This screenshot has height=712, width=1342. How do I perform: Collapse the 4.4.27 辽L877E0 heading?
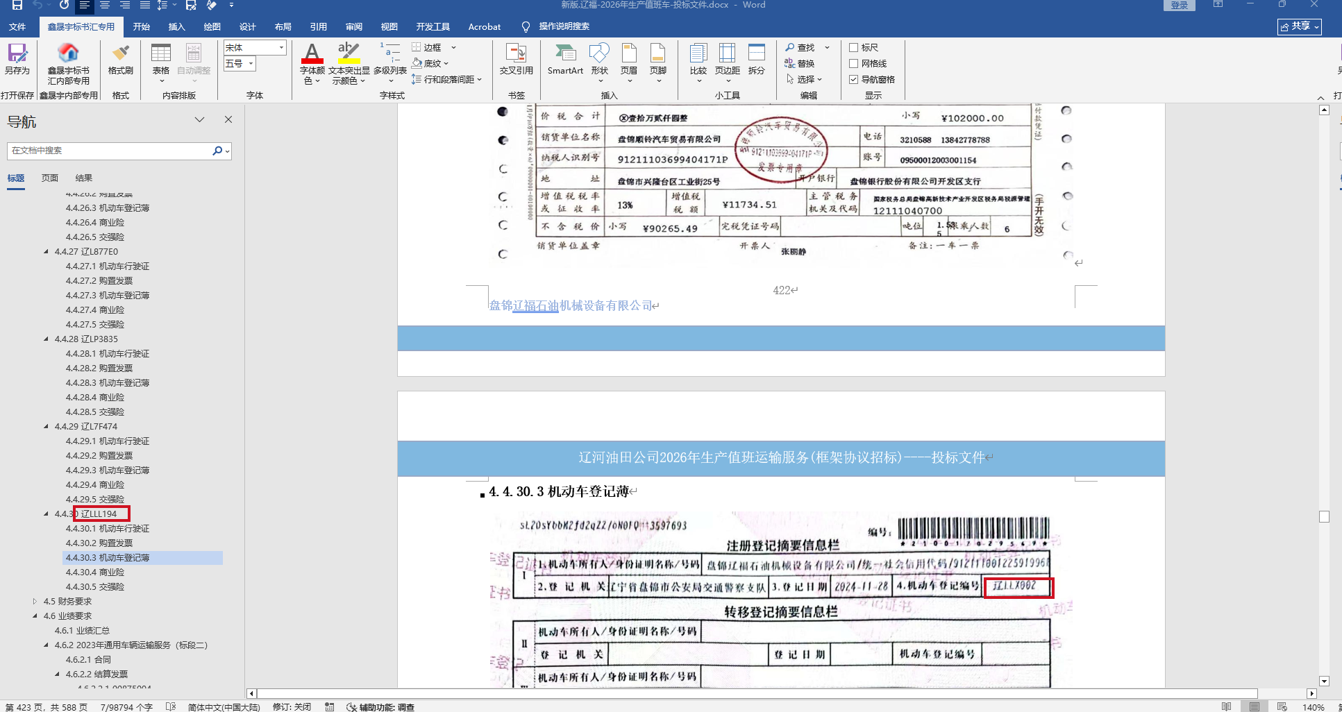point(47,252)
